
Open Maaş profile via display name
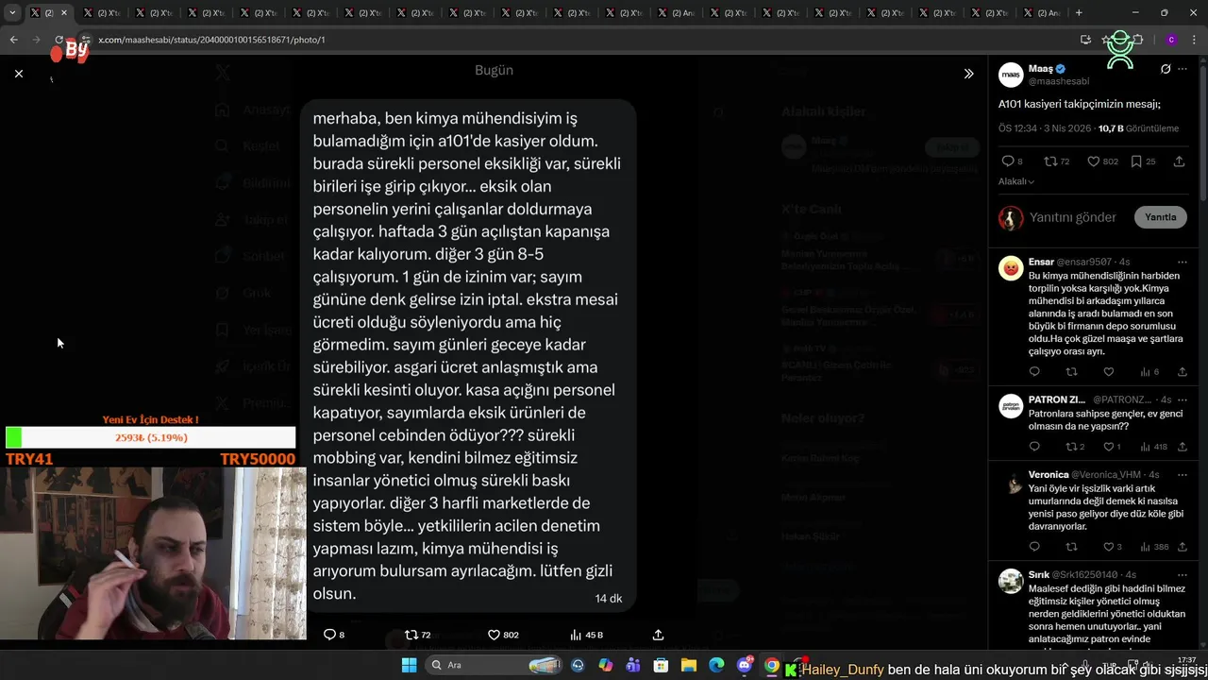click(x=1041, y=69)
